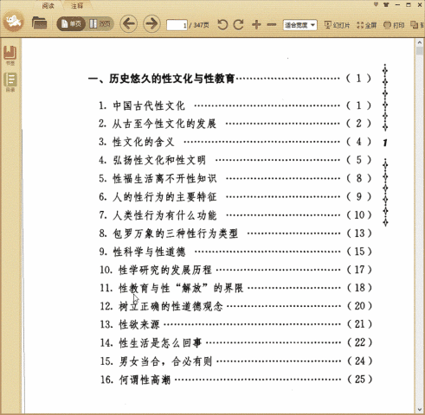Zoom in with the plus icon
Image resolution: width=425 pixels, height=415 pixels.
(x=256, y=25)
